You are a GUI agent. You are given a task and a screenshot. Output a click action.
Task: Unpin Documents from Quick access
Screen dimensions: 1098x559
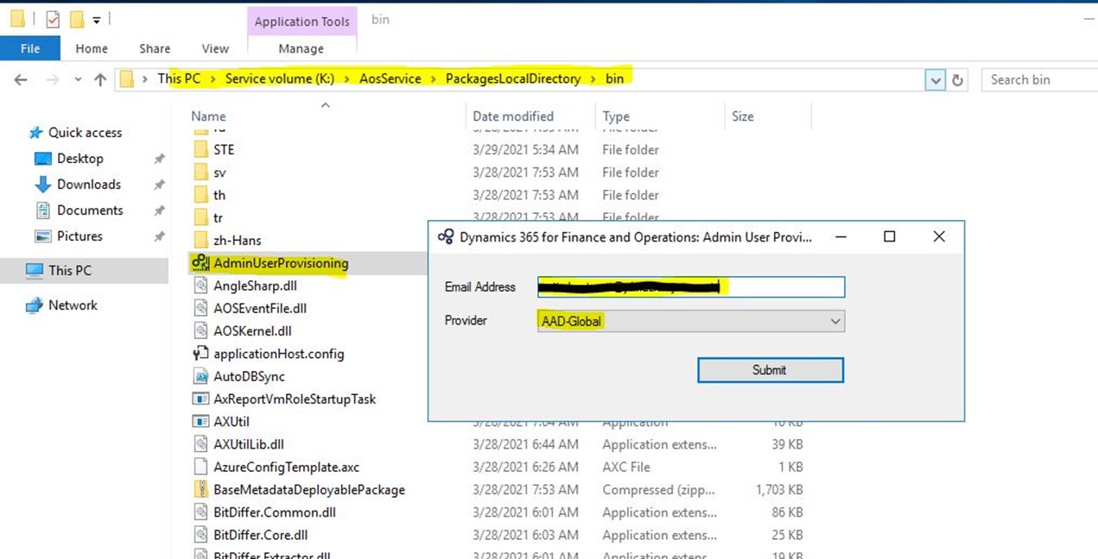pos(159,210)
